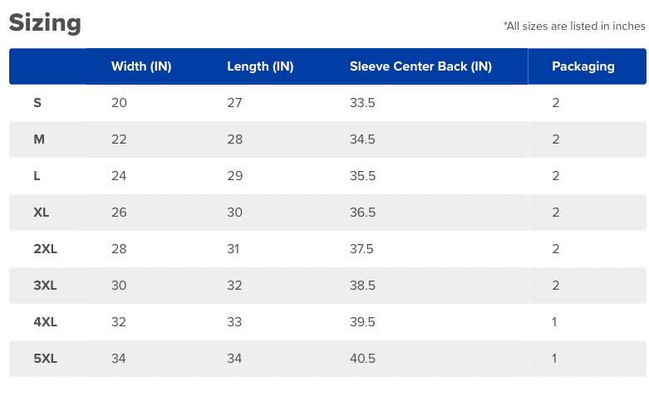Select the length value 29 in L row
This screenshot has height=401, width=649.
[235, 176]
